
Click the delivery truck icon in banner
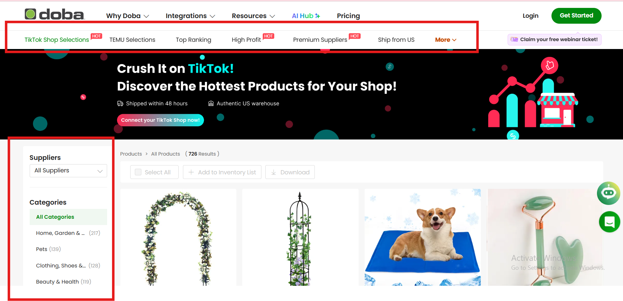point(120,104)
